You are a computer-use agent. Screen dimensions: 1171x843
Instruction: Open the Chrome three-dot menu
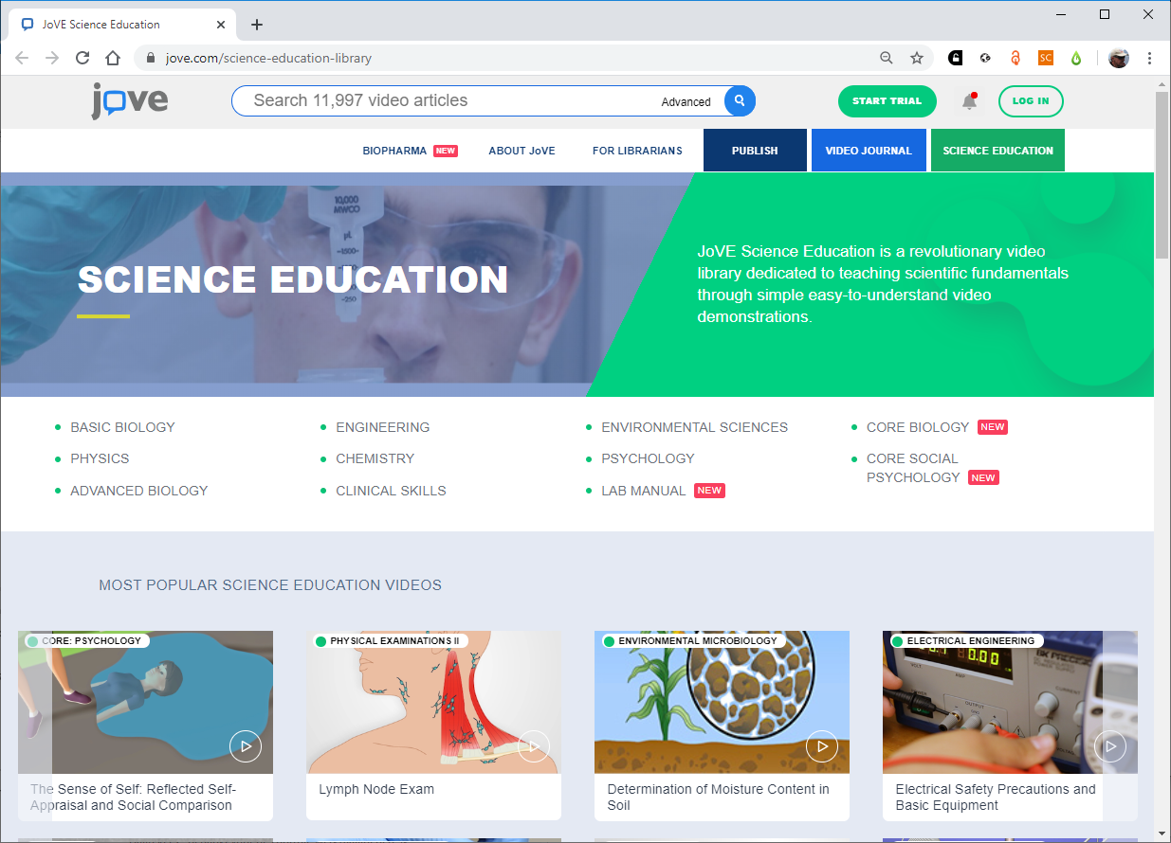(1149, 58)
